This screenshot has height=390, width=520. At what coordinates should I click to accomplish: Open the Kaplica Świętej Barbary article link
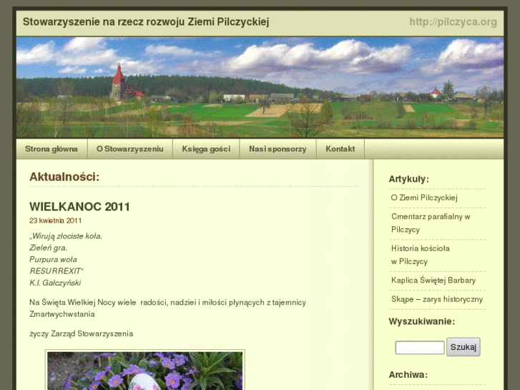[x=433, y=281]
